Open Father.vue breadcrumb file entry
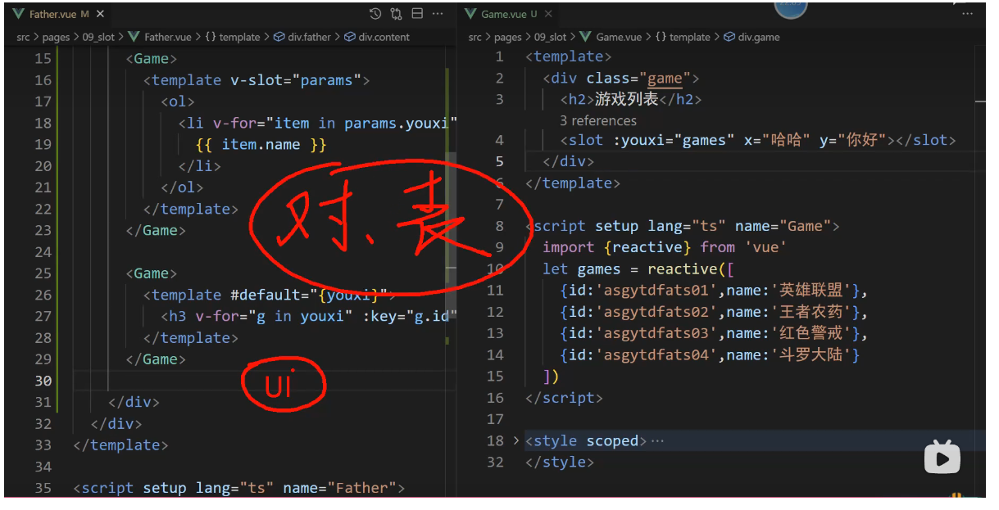The height and width of the screenshot is (510, 999). pos(161,37)
